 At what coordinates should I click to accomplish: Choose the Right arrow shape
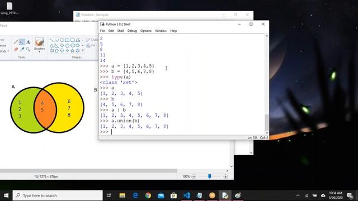point(78,46)
